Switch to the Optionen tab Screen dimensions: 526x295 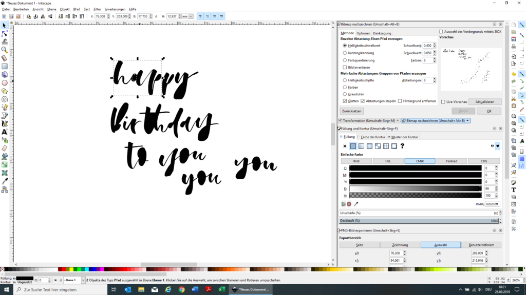point(363,33)
